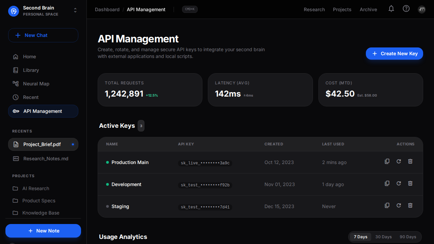Open the help question mark icon
The image size is (434, 244).
pyautogui.click(x=406, y=9)
